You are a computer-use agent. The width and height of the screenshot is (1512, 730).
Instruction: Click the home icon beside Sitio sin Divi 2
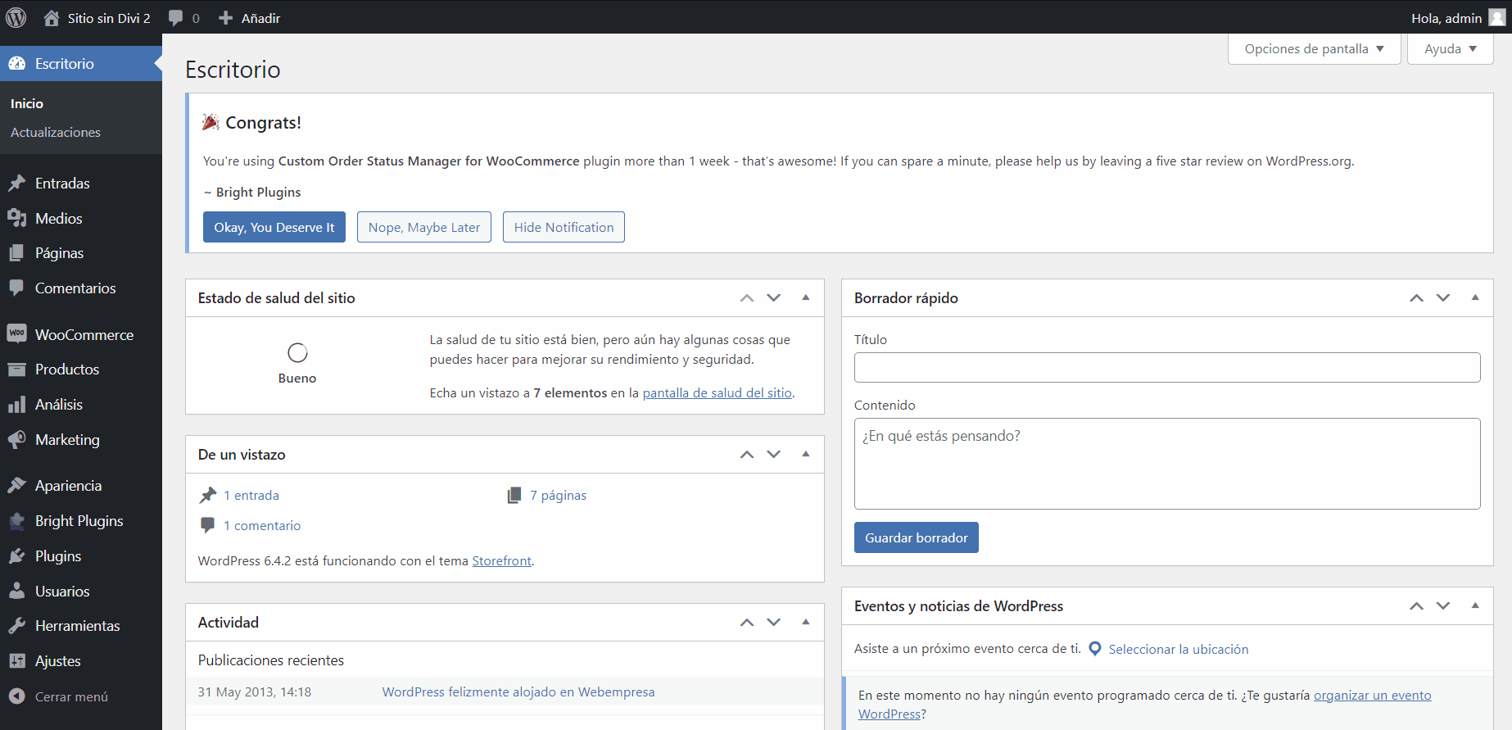click(52, 18)
